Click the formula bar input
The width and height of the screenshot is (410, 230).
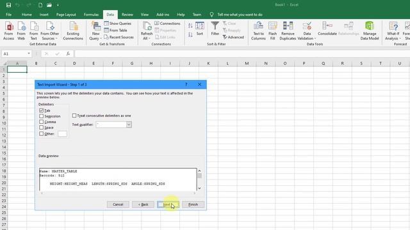(242, 54)
